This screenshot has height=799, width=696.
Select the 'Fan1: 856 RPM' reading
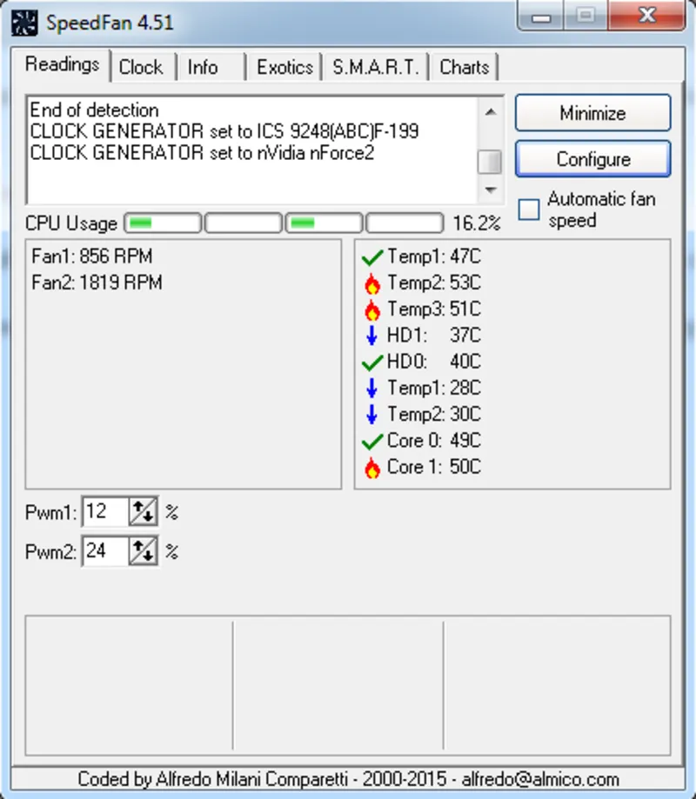coord(91,256)
